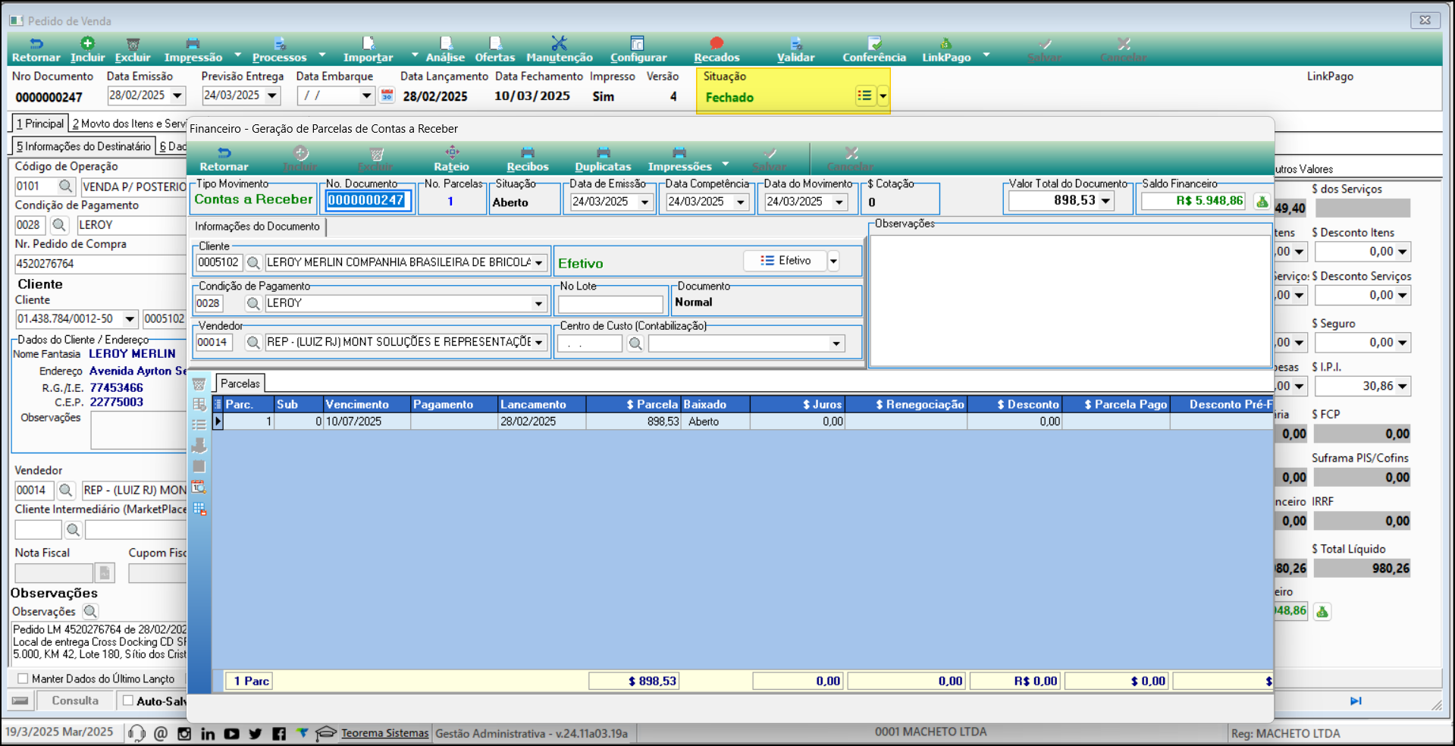Open the Previsão Entrega date dropdown

click(272, 96)
